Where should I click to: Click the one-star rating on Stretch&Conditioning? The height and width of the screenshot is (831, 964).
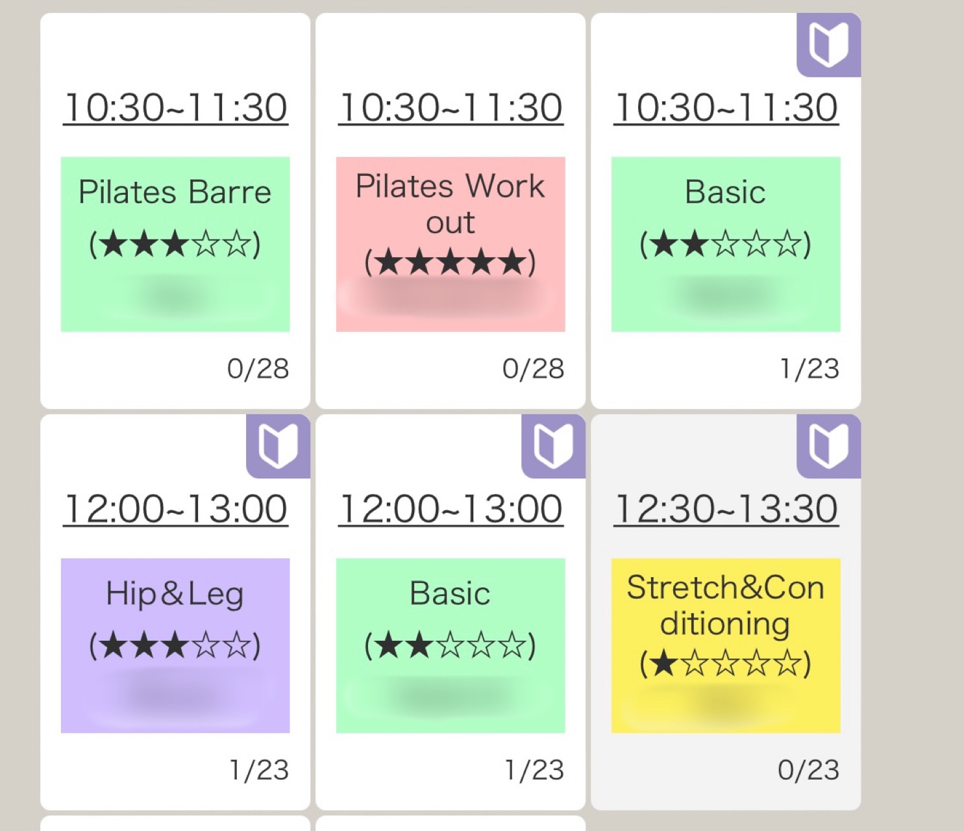click(725, 664)
